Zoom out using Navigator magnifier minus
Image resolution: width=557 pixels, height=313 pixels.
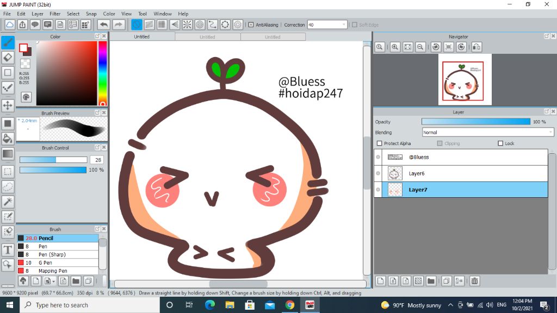coord(420,47)
